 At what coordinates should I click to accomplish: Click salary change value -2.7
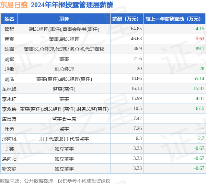click(201, 138)
